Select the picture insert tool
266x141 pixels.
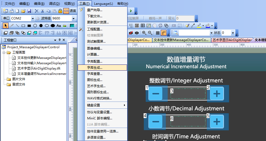tap(65, 26)
